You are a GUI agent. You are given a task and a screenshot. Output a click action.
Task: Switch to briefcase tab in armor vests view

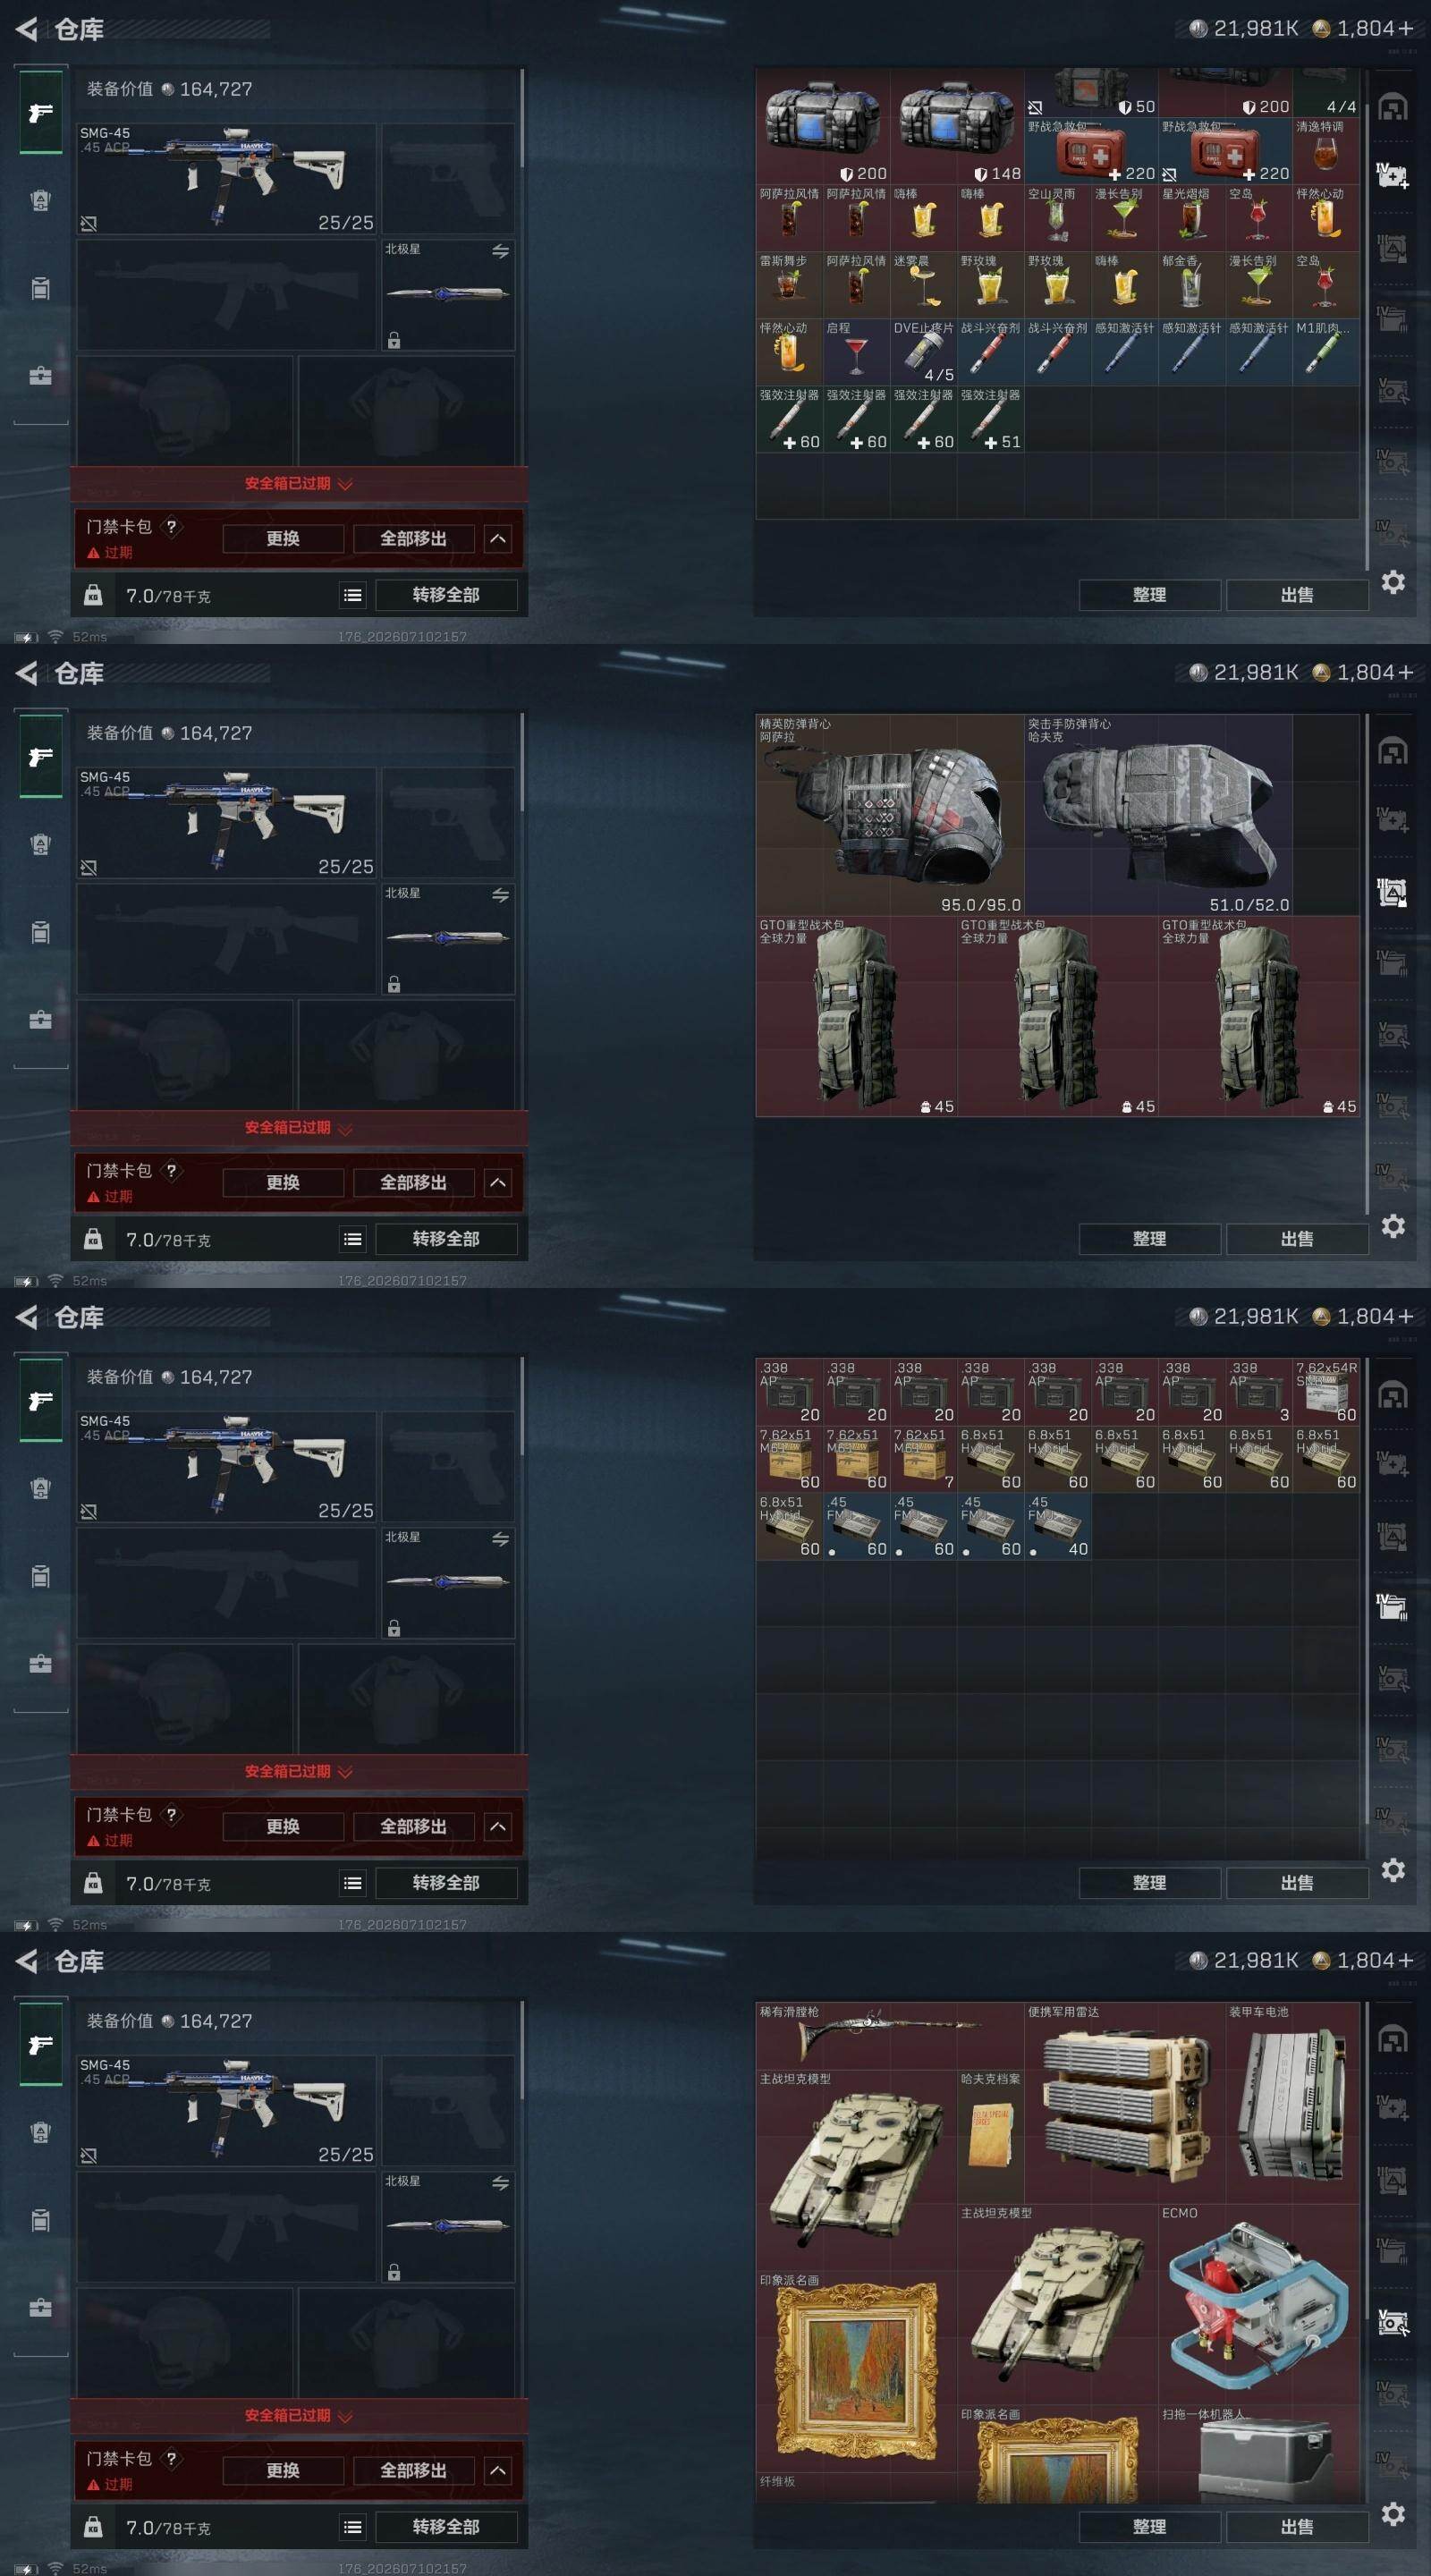[40, 1020]
